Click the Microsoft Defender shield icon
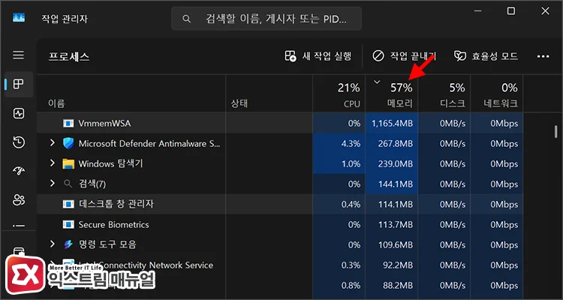This screenshot has width=563, height=300. click(68, 143)
